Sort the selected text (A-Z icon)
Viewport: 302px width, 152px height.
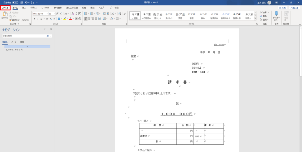(120, 14)
